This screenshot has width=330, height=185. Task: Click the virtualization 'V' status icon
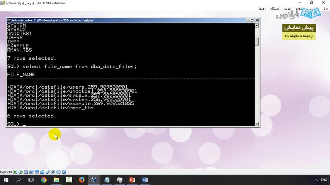tap(26, 172)
